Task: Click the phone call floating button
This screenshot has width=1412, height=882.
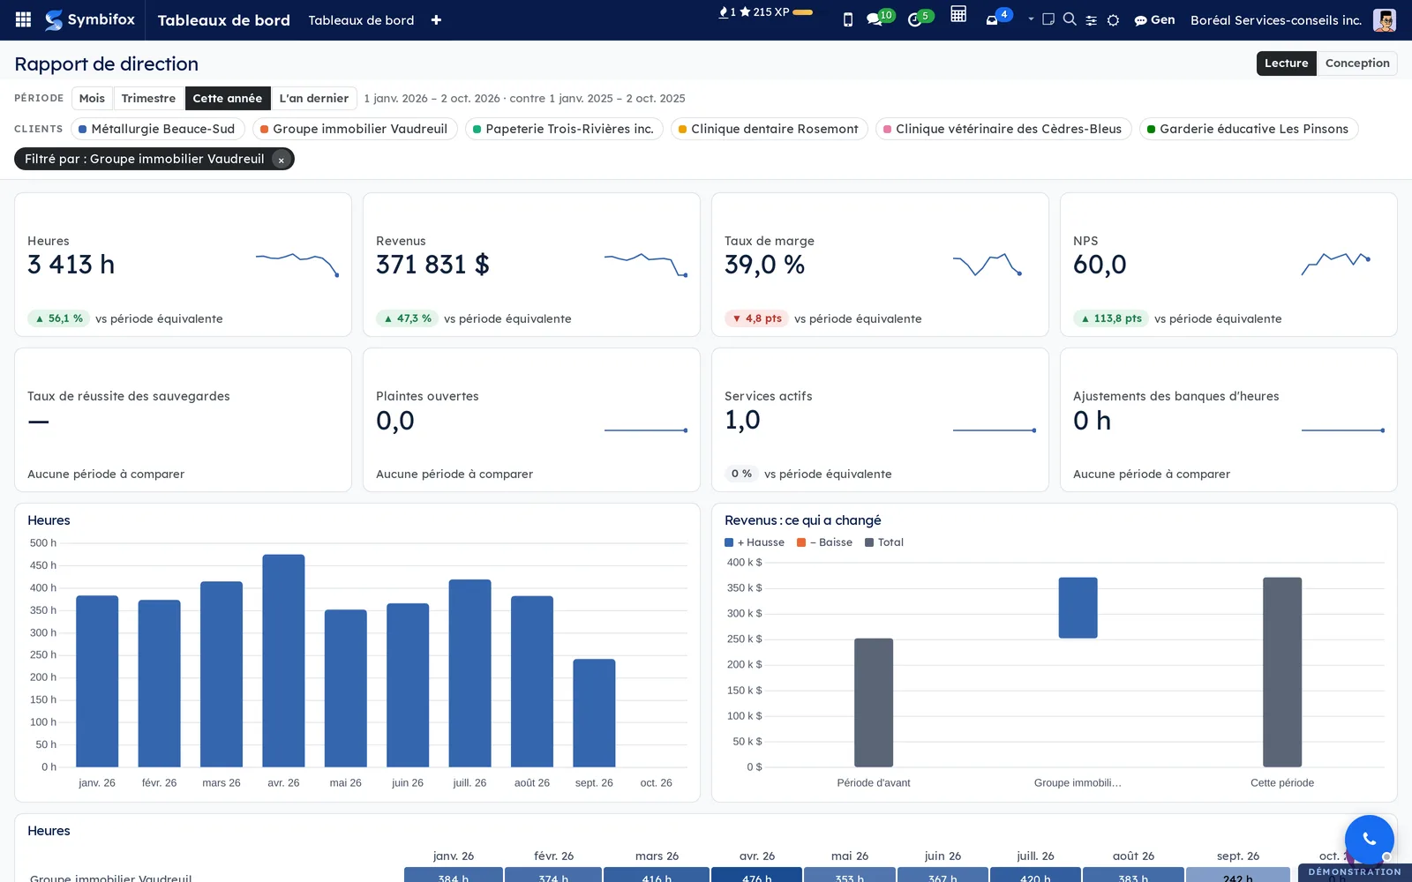Action: coord(1369,839)
